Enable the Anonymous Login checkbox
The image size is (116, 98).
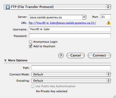coord(31,42)
